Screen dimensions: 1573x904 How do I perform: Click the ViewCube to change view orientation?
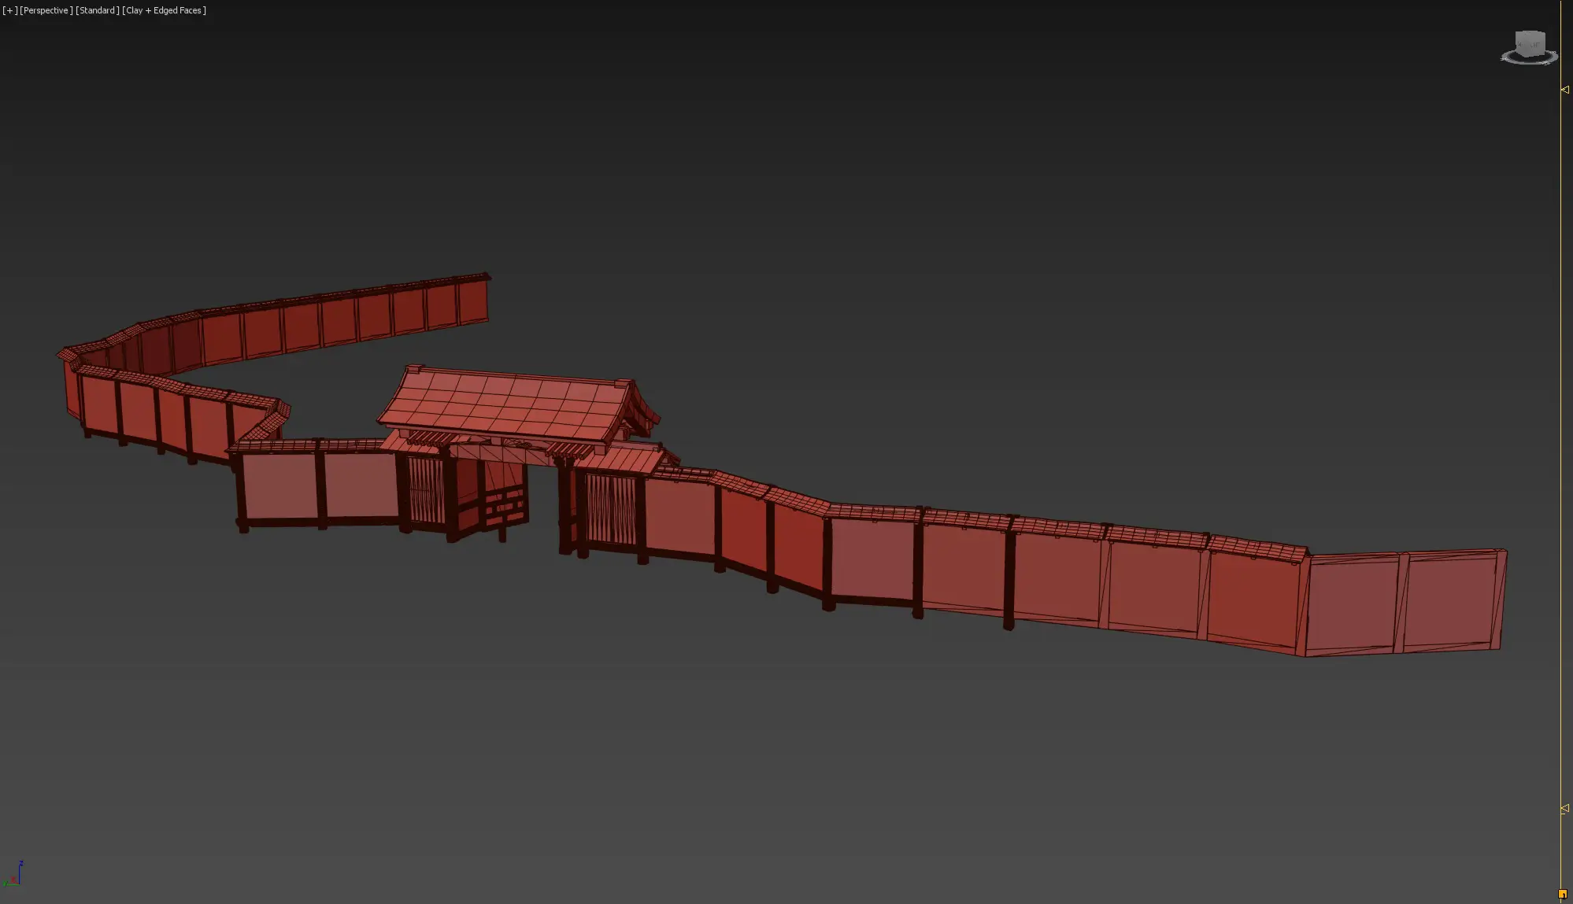click(1530, 43)
